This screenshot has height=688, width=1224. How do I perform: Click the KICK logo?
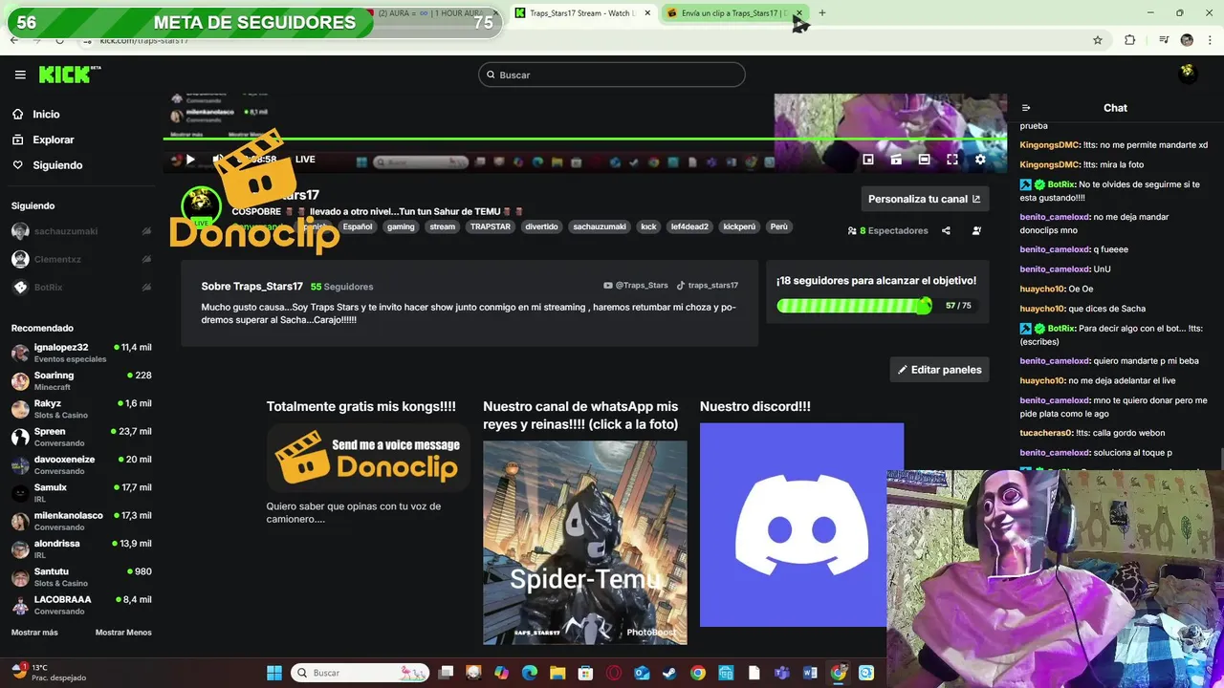coord(70,75)
